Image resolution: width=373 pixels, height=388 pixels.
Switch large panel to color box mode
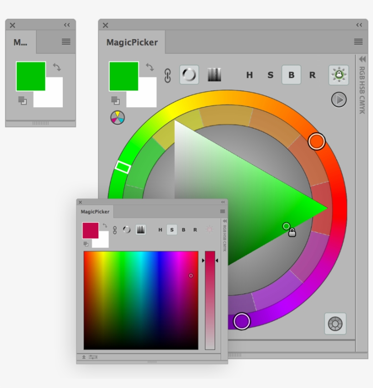(214, 75)
